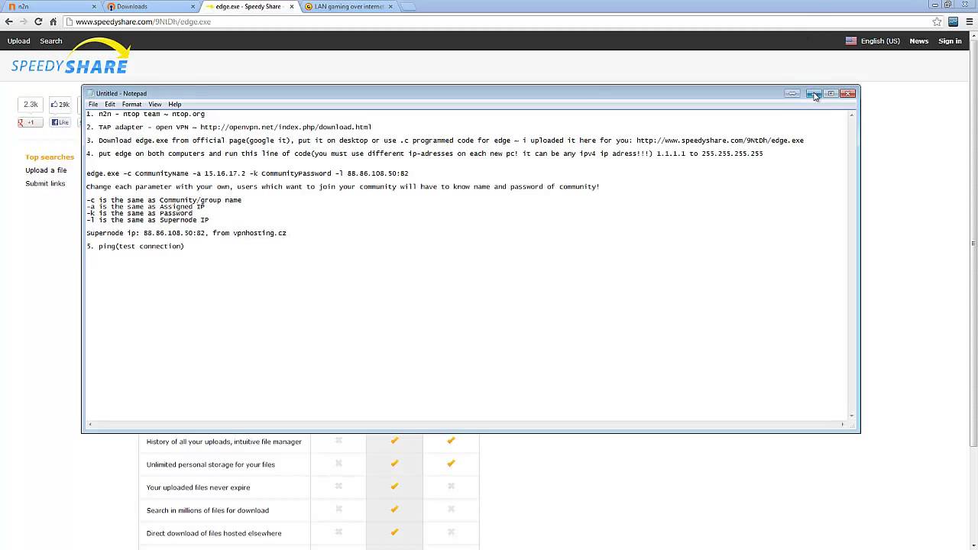
Task: Open a new browser tab
Action: [x=408, y=6]
